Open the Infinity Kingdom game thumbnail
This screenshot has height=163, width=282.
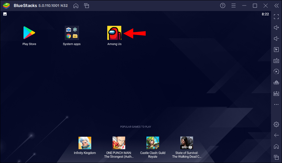[85, 143]
